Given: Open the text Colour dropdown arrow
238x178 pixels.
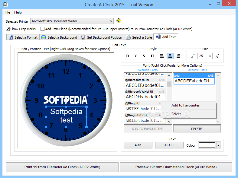Looking at the screenshot, I should tap(218, 145).
